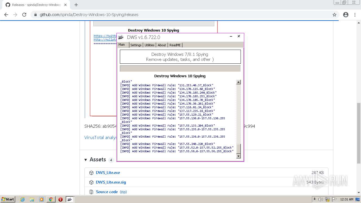Image resolution: width=361 pixels, height=203 pixels.
Task: Click the 287 KB file size
Action: pos(318,173)
